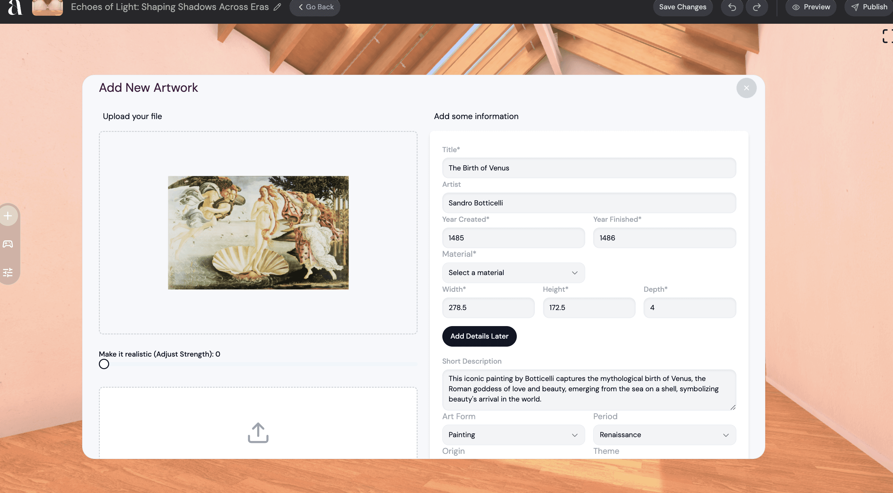Image resolution: width=893 pixels, height=493 pixels.
Task: Click the plus add icon in sidebar
Action: (x=8, y=216)
